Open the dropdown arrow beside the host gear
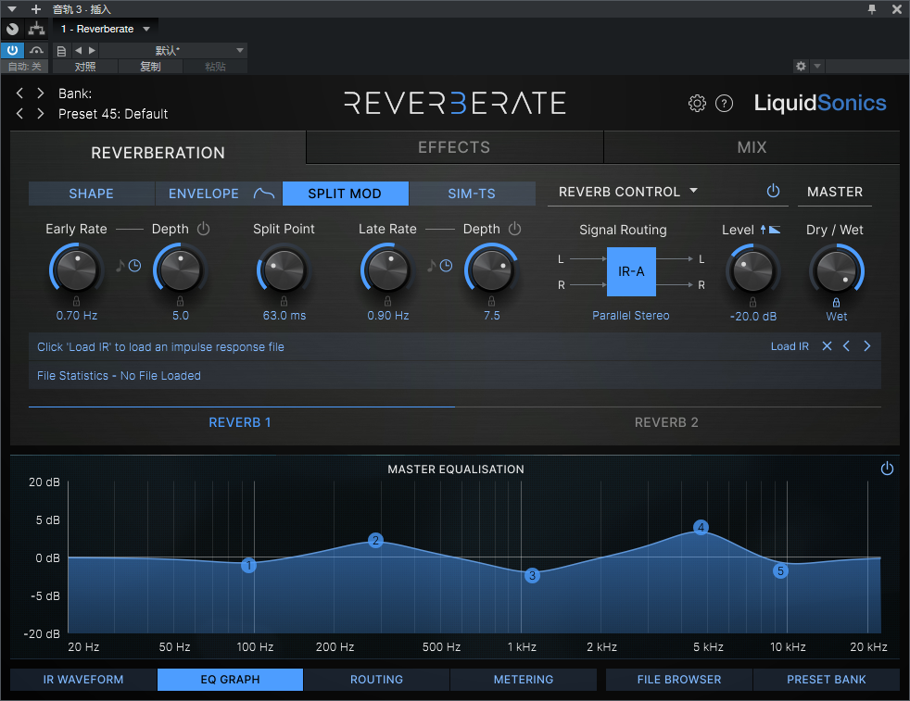This screenshot has width=910, height=701. (817, 66)
